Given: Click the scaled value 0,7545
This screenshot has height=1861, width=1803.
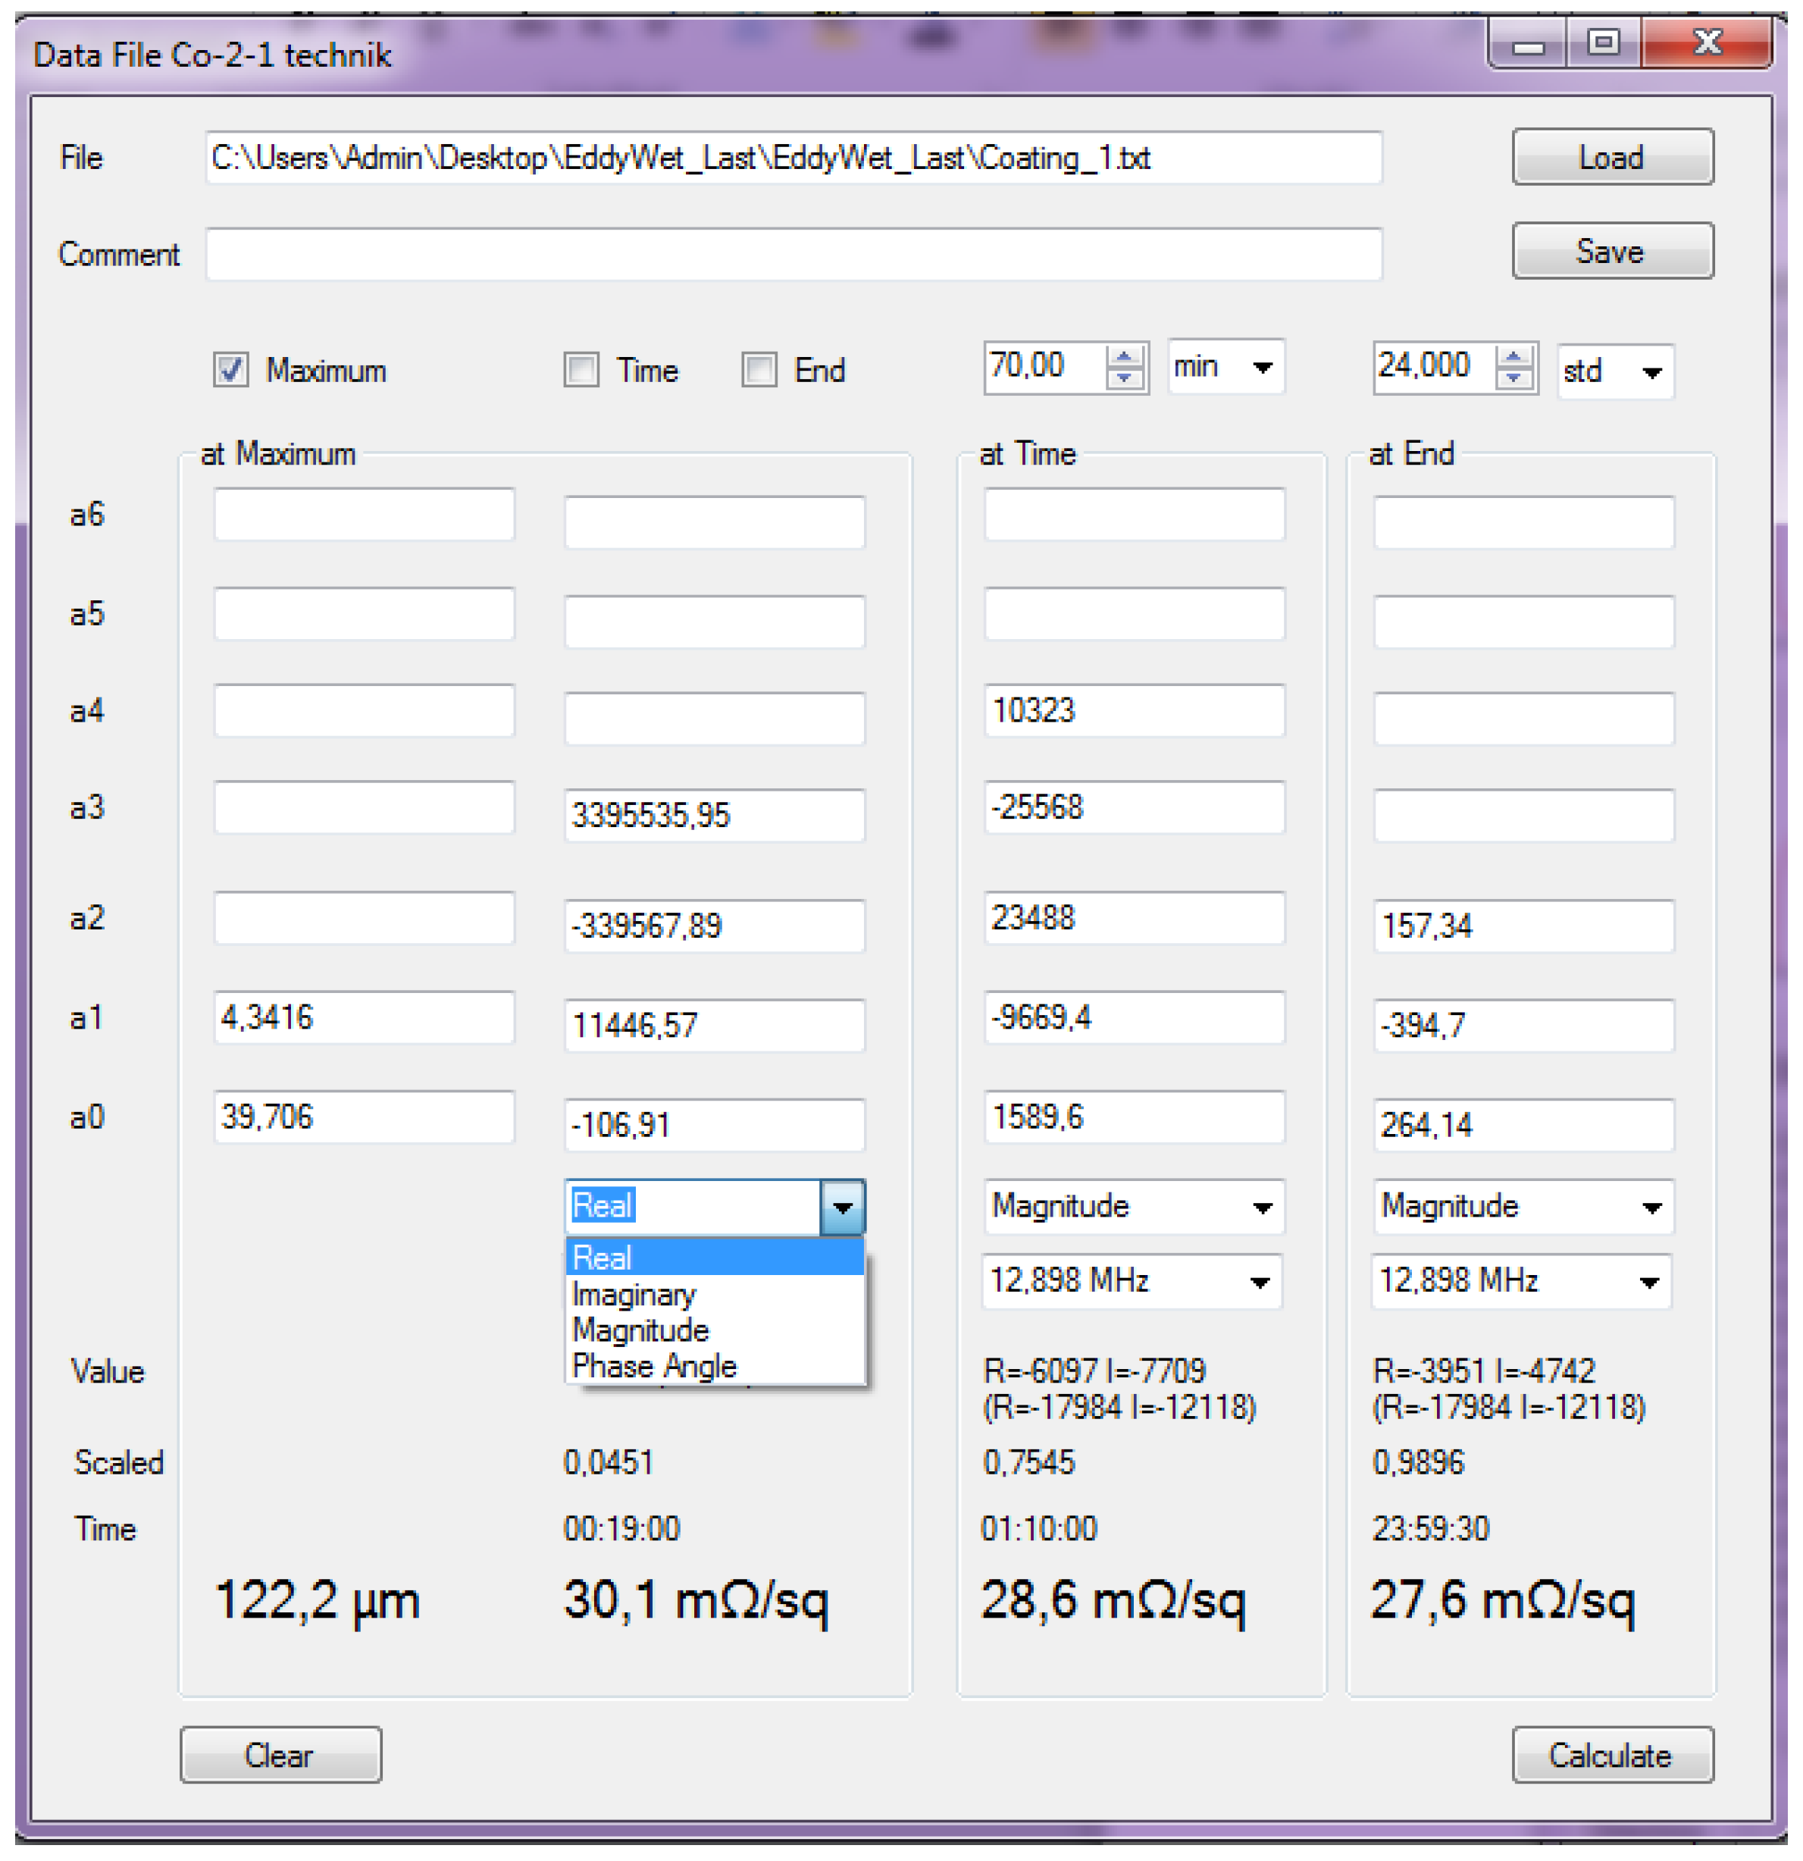Looking at the screenshot, I should click(1029, 1462).
